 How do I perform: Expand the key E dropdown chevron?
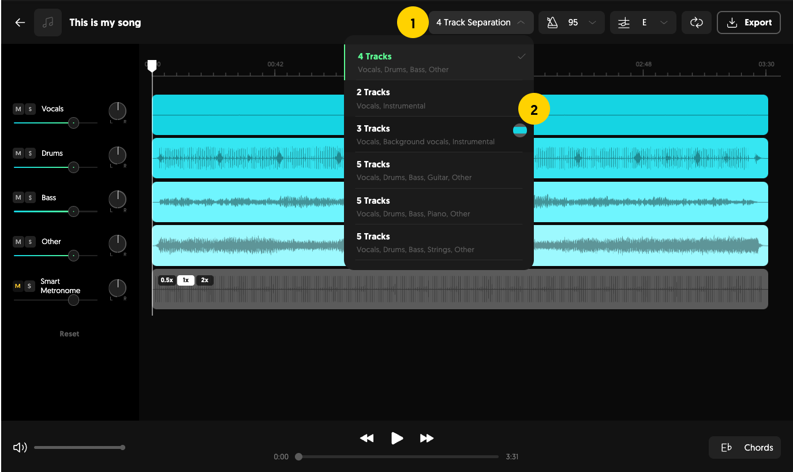pyautogui.click(x=664, y=23)
